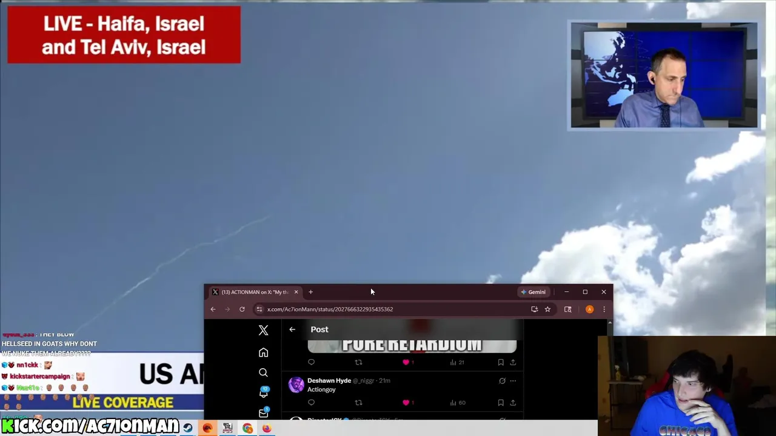Open the EA app from the taskbar
Viewport: 776px width, 436px height.
pyautogui.click(x=207, y=428)
